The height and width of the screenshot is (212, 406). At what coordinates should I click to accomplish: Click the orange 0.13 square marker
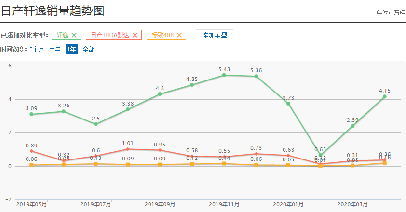point(95,164)
